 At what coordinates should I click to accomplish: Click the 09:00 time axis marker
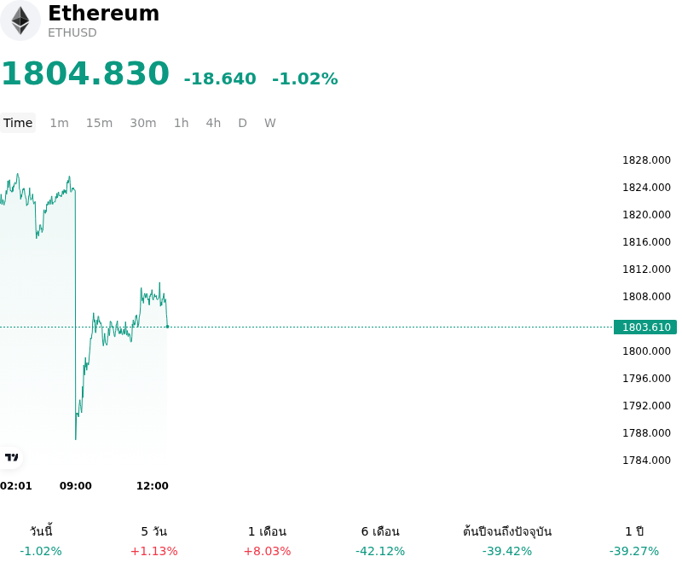[x=76, y=486]
